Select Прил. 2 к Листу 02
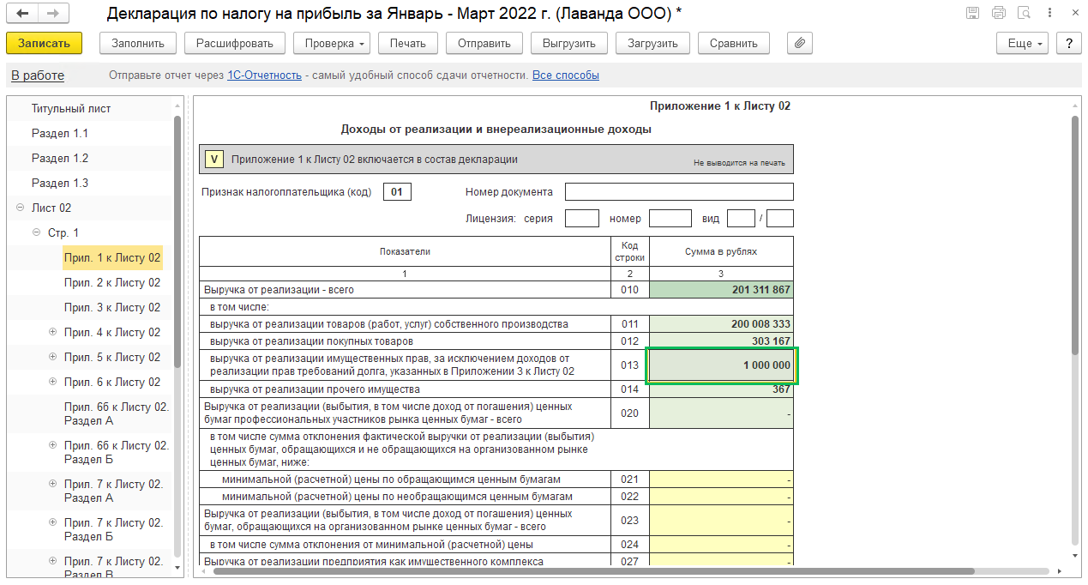Image resolution: width=1088 pixels, height=585 pixels. pyautogui.click(x=112, y=282)
